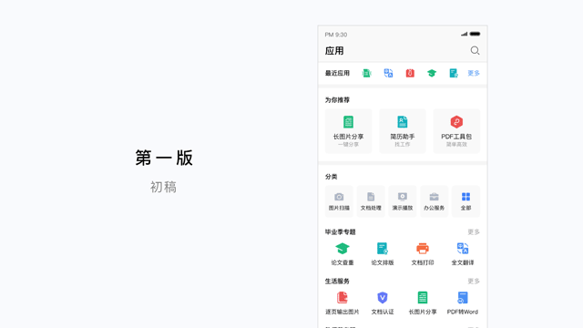Viewport: 583px width, 328px height.
Task: Launch the 文档打印 printer tool
Action: click(423, 254)
